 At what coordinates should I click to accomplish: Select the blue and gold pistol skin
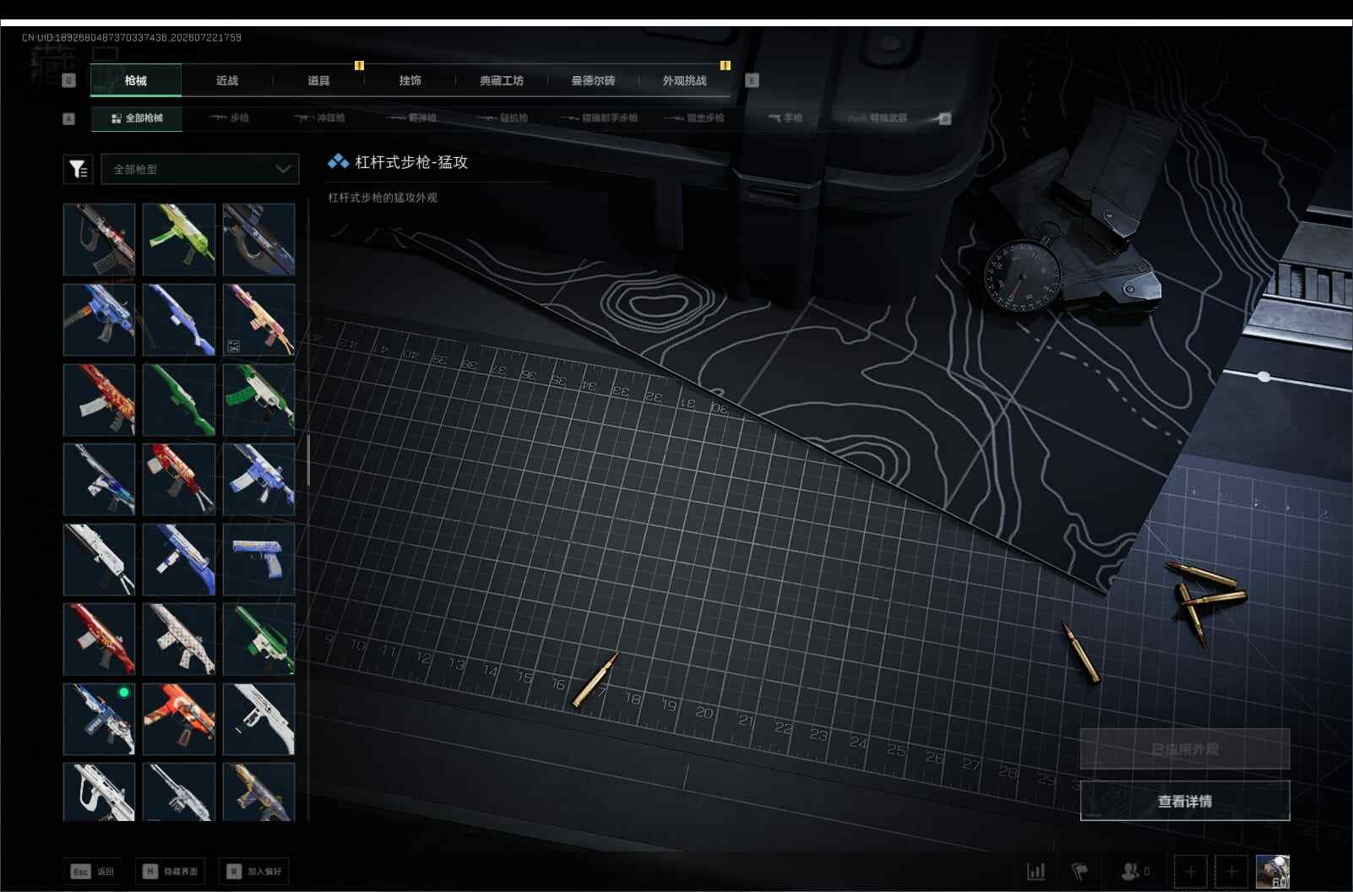point(258,559)
